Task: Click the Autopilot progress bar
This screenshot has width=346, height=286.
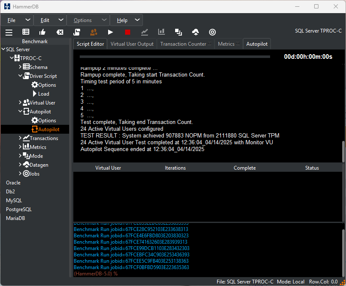Action: pyautogui.click(x=175, y=57)
